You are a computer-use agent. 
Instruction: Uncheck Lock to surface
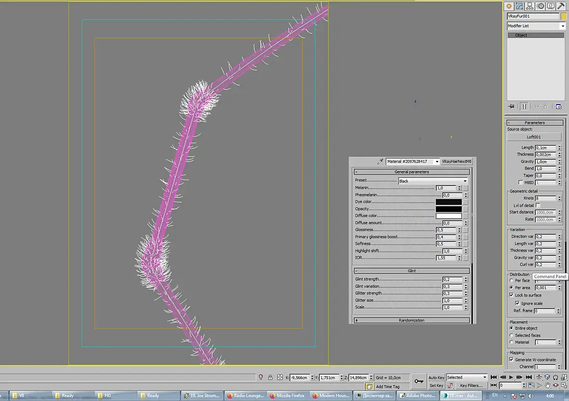pos(511,295)
